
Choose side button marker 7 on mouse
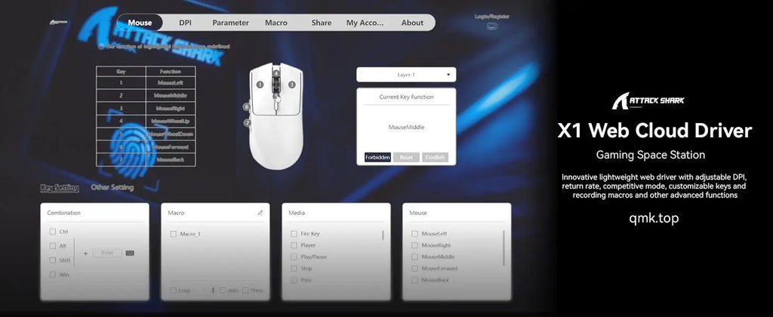(248, 122)
